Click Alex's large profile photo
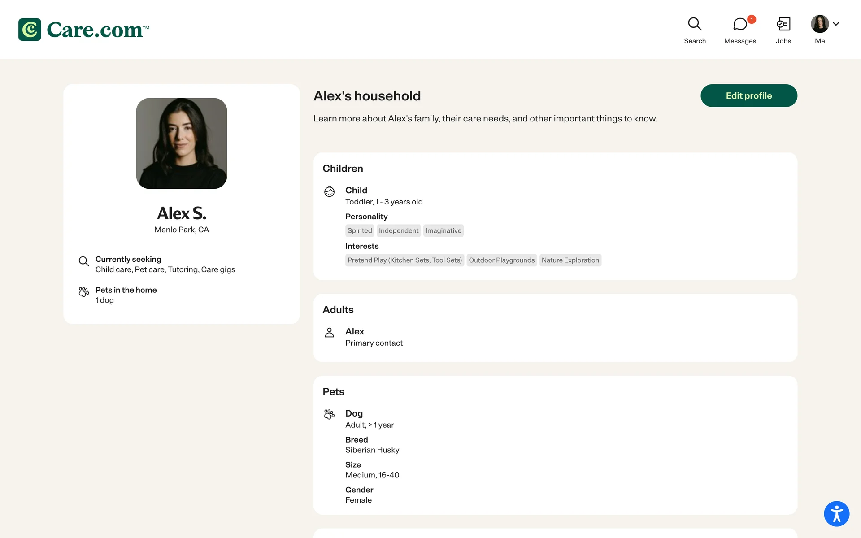The image size is (861, 538). (x=182, y=143)
